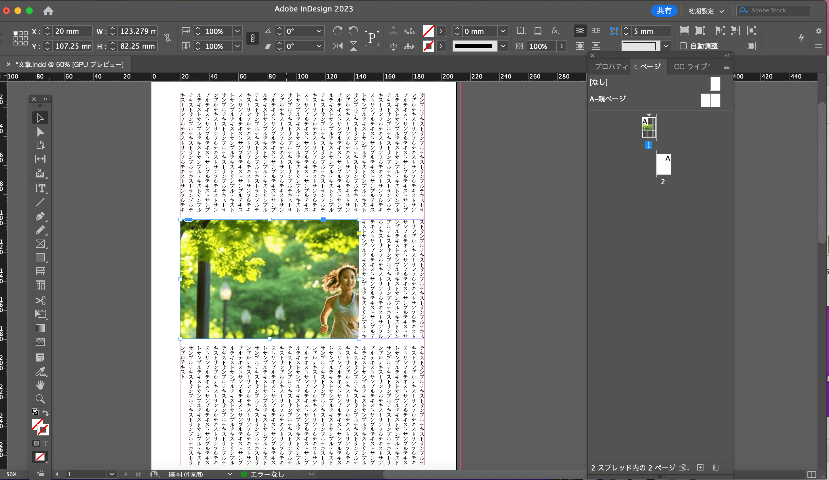Image resolution: width=829 pixels, height=480 pixels.
Task: Click fill color swatch in control panel
Action: coord(428,31)
